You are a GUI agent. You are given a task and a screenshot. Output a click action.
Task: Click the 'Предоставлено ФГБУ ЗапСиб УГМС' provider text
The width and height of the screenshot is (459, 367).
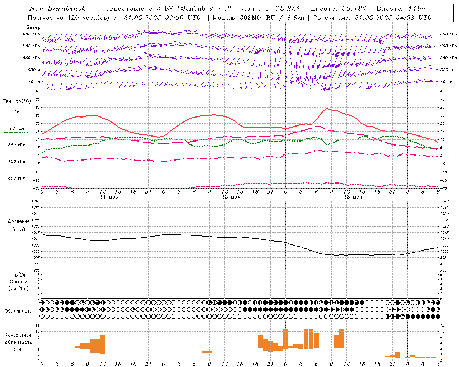[166, 9]
